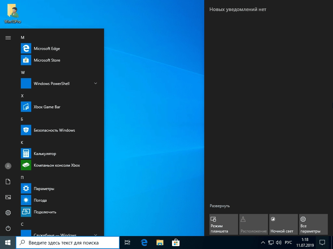Show hidden tray icons chevron
The height and width of the screenshot is (249, 333).
263,243
